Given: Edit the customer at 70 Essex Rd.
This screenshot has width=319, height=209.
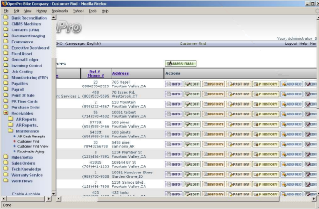Looking at the screenshot, I should pos(192,94).
